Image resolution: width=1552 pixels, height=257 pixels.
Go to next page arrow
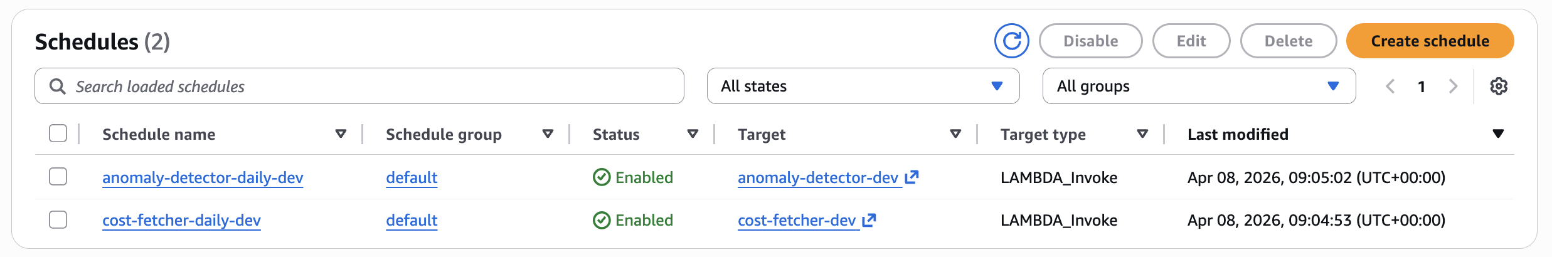coord(1453,87)
